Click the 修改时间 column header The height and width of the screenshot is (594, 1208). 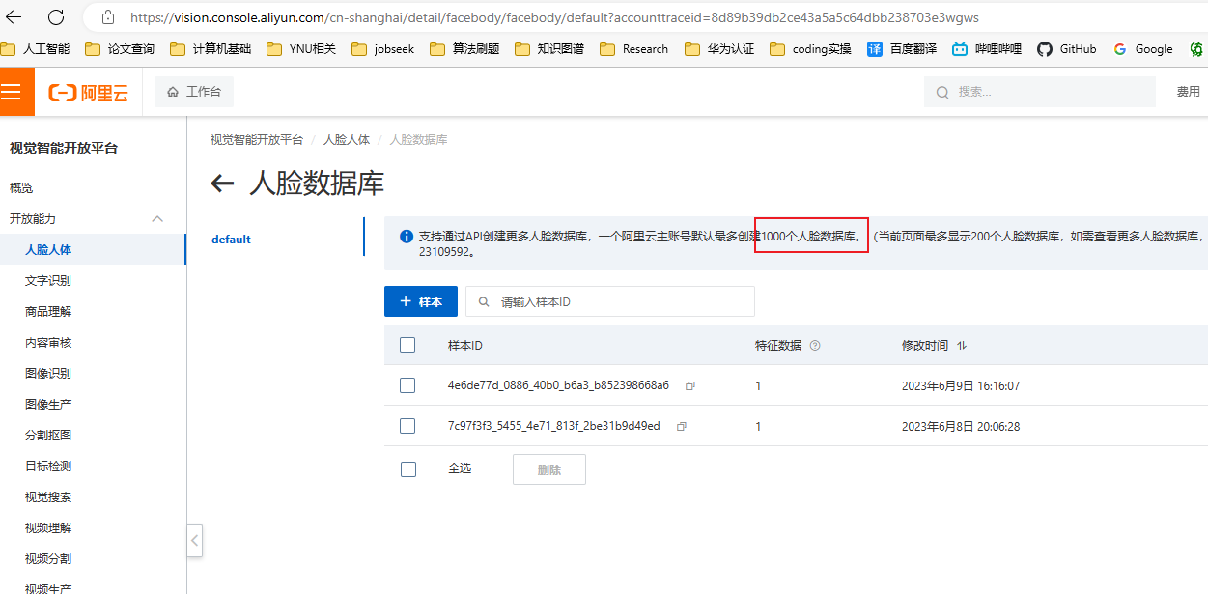(925, 345)
